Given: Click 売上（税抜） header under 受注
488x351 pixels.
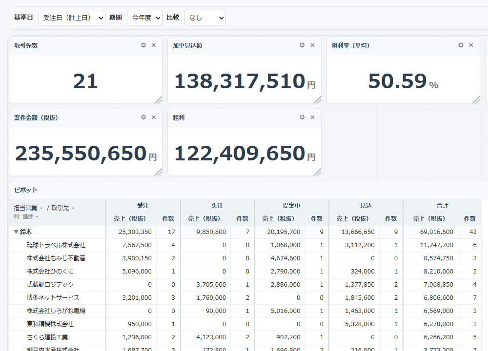Looking at the screenshot, I should click(x=130, y=218).
